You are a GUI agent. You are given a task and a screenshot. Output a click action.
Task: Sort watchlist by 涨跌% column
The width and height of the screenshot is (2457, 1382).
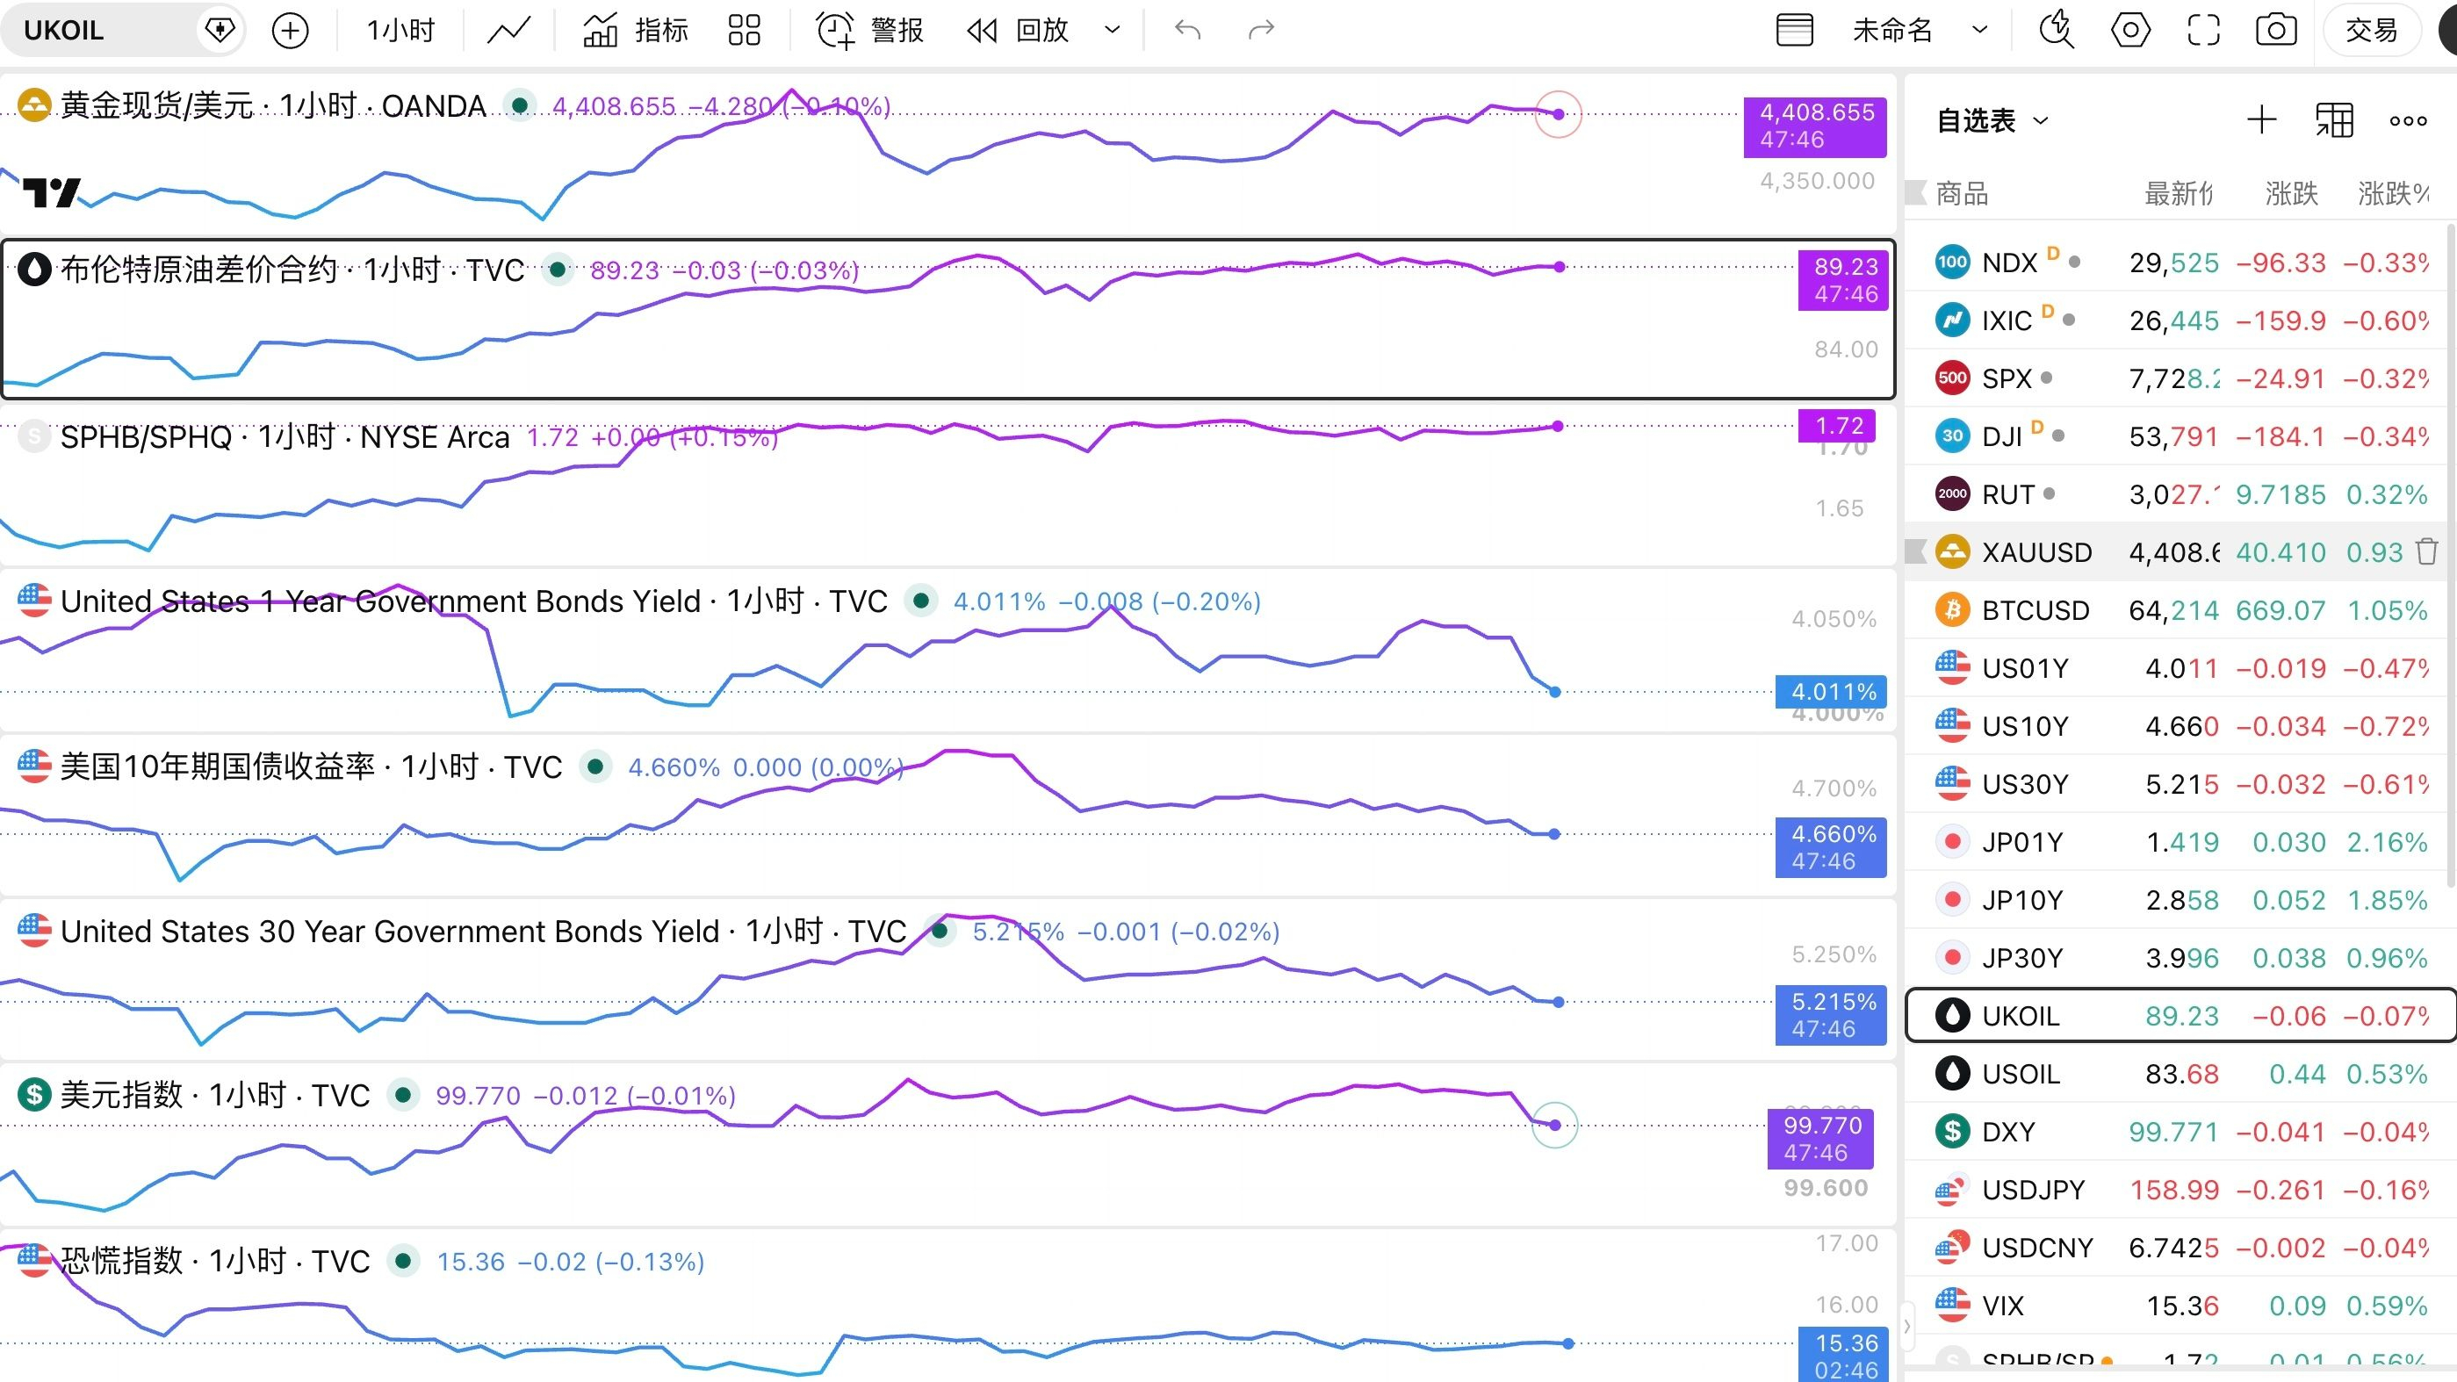point(2394,195)
